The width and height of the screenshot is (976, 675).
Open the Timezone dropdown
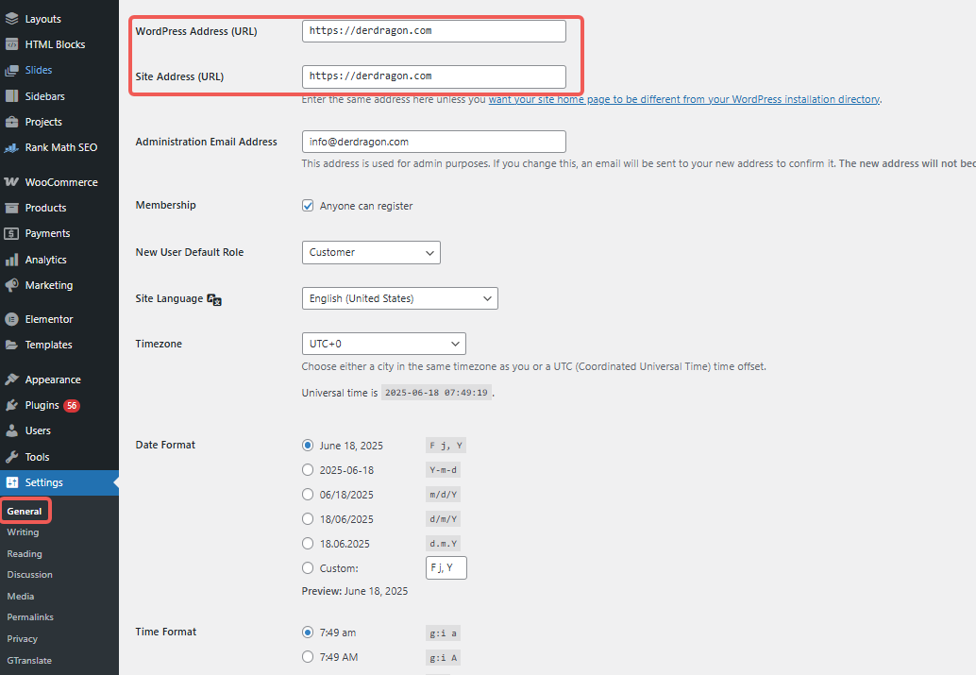pyautogui.click(x=383, y=344)
